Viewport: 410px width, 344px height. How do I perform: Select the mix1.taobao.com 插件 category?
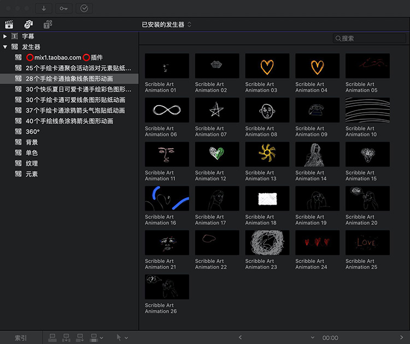coord(69,57)
